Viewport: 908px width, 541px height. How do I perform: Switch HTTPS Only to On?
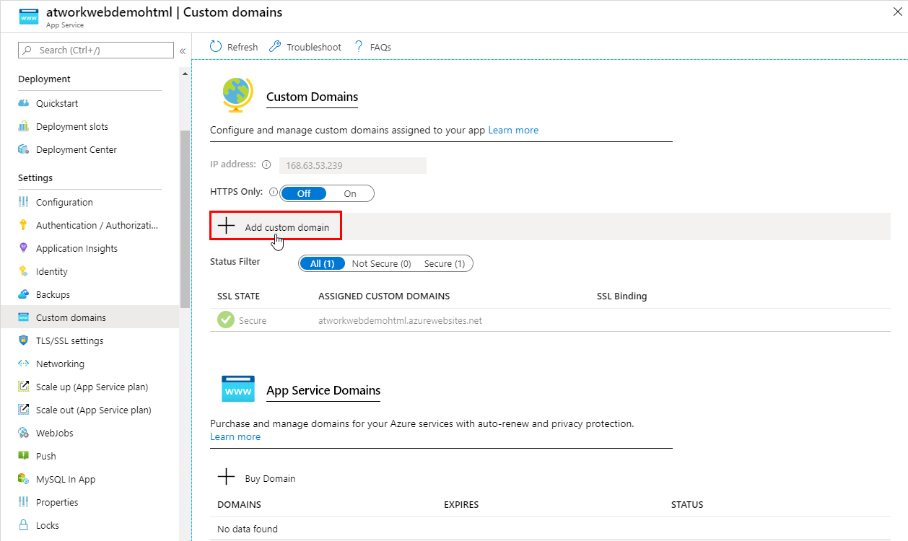[x=350, y=193]
